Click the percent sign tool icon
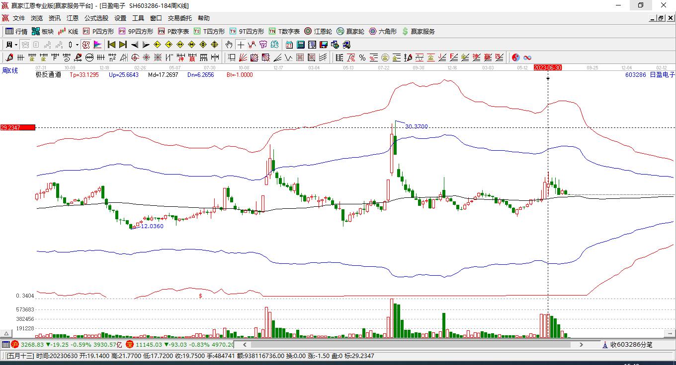The image size is (676, 365). 362,58
